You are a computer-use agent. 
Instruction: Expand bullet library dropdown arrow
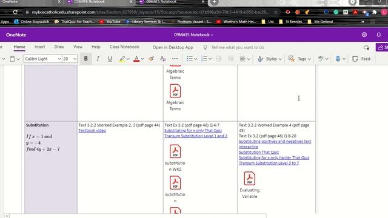[195, 59]
